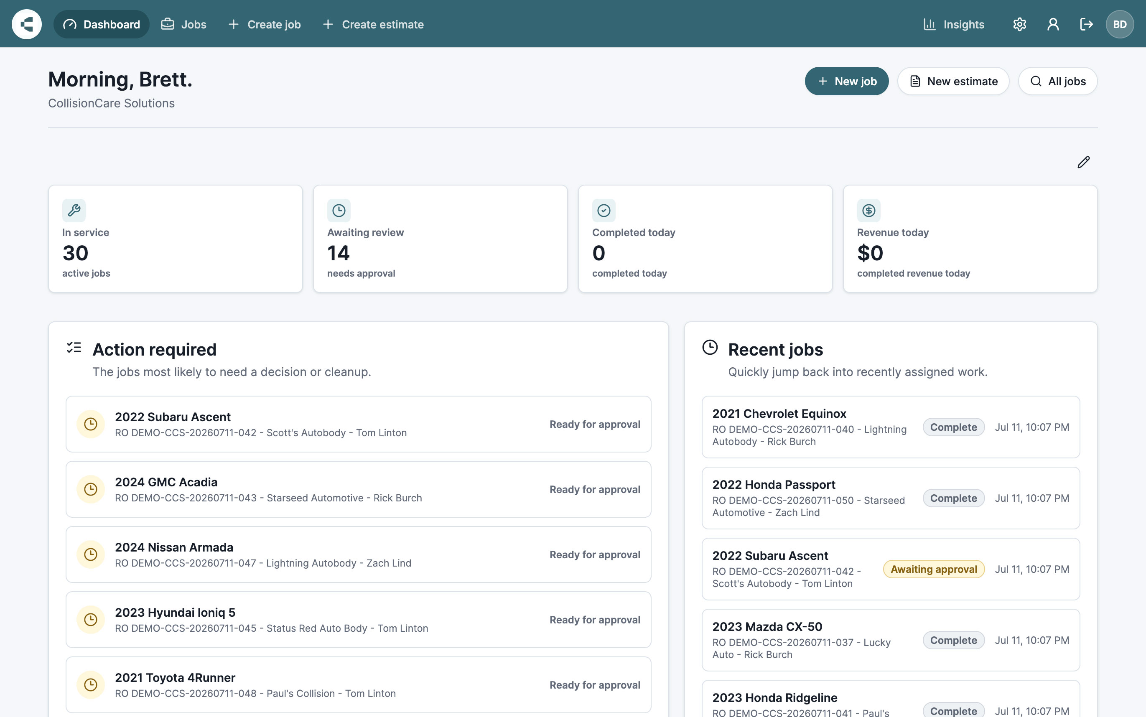Open the Dashboard tab

tap(102, 24)
